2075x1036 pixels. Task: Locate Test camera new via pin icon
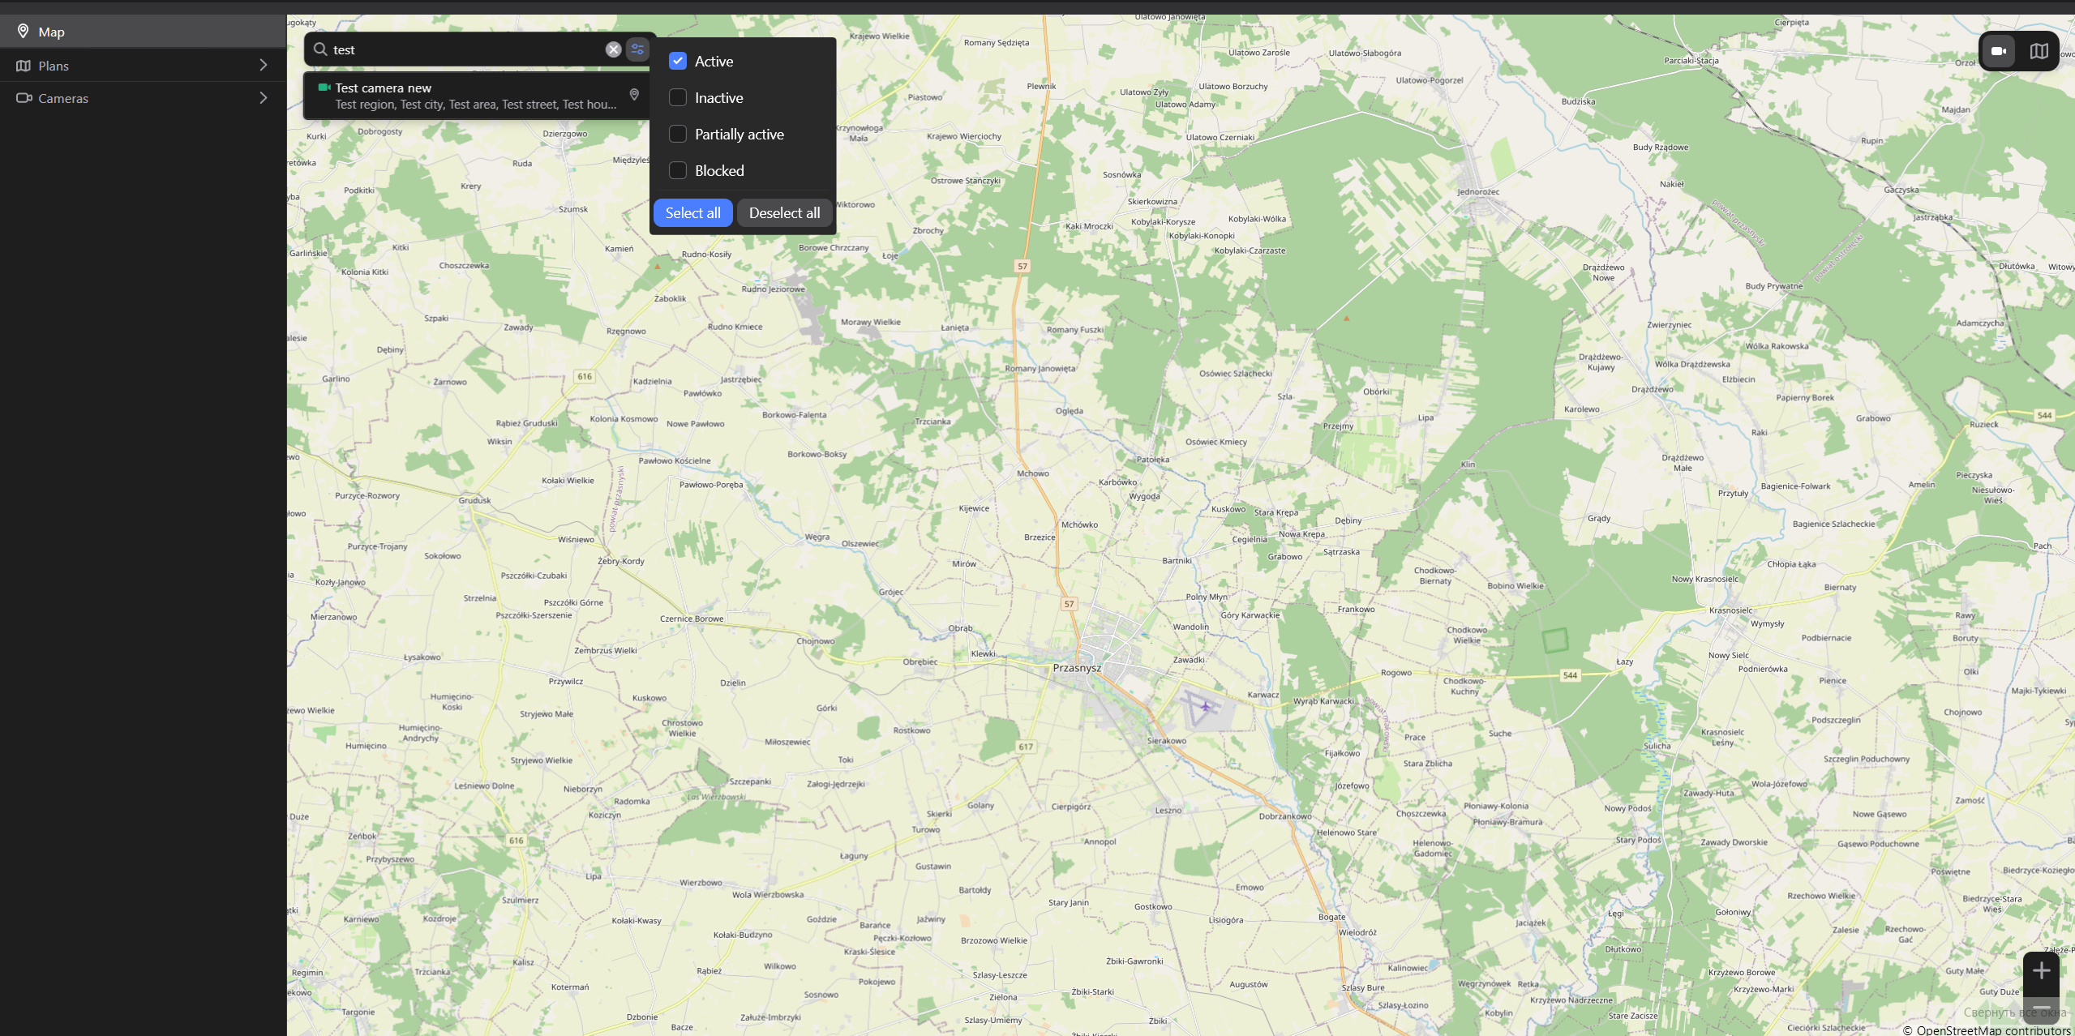tap(634, 95)
